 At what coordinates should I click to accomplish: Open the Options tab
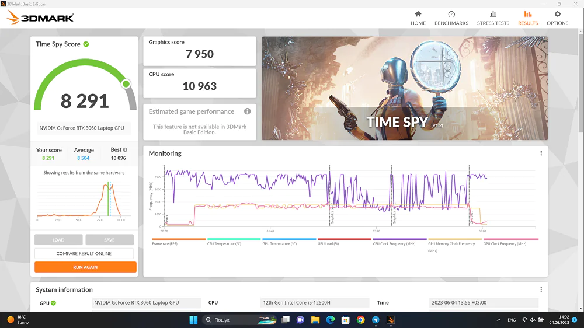pyautogui.click(x=557, y=18)
